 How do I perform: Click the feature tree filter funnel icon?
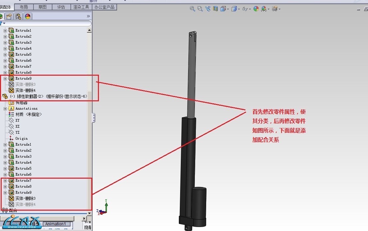(x=1, y=23)
